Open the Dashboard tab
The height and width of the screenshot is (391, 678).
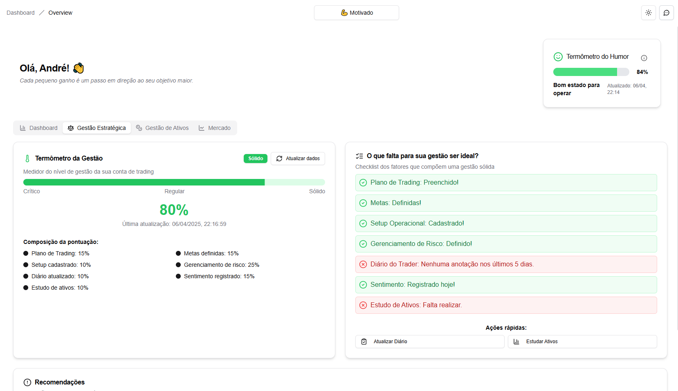pyautogui.click(x=39, y=128)
